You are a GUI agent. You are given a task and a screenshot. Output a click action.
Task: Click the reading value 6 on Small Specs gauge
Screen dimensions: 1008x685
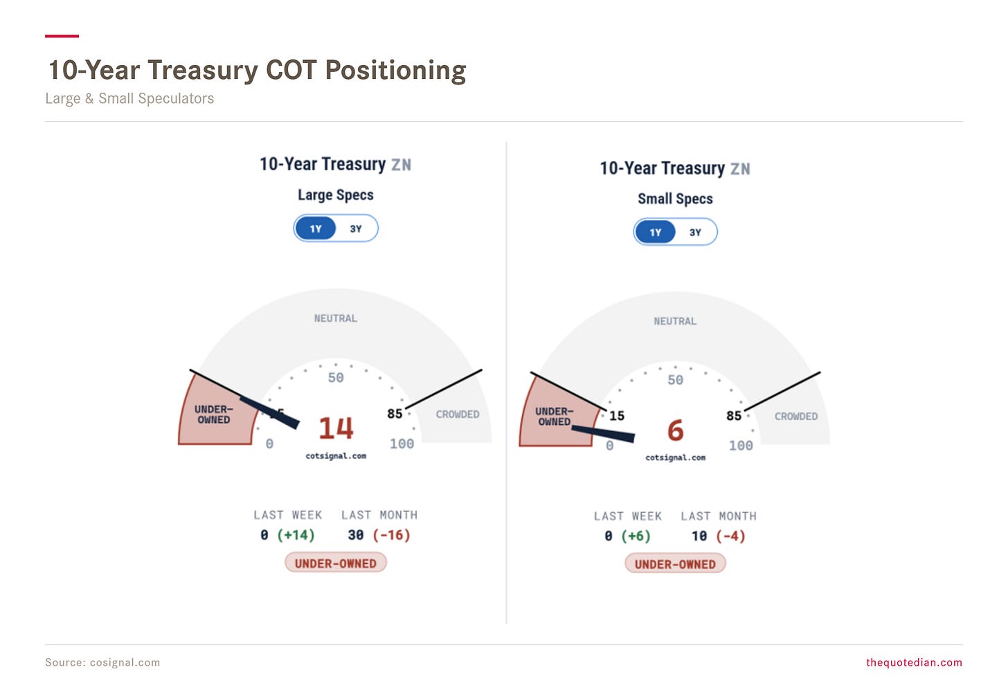point(676,430)
